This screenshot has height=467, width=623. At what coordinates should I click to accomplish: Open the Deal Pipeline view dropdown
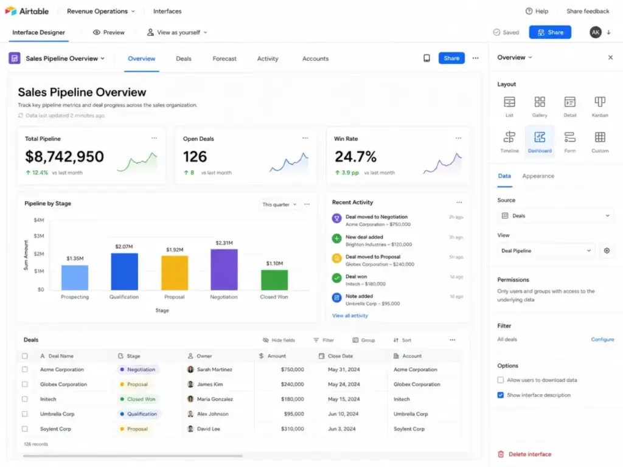(546, 251)
